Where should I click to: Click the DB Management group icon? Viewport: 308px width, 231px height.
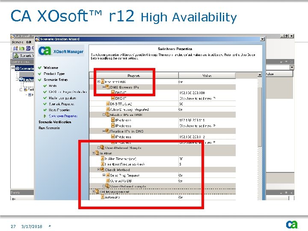pos(97,191)
